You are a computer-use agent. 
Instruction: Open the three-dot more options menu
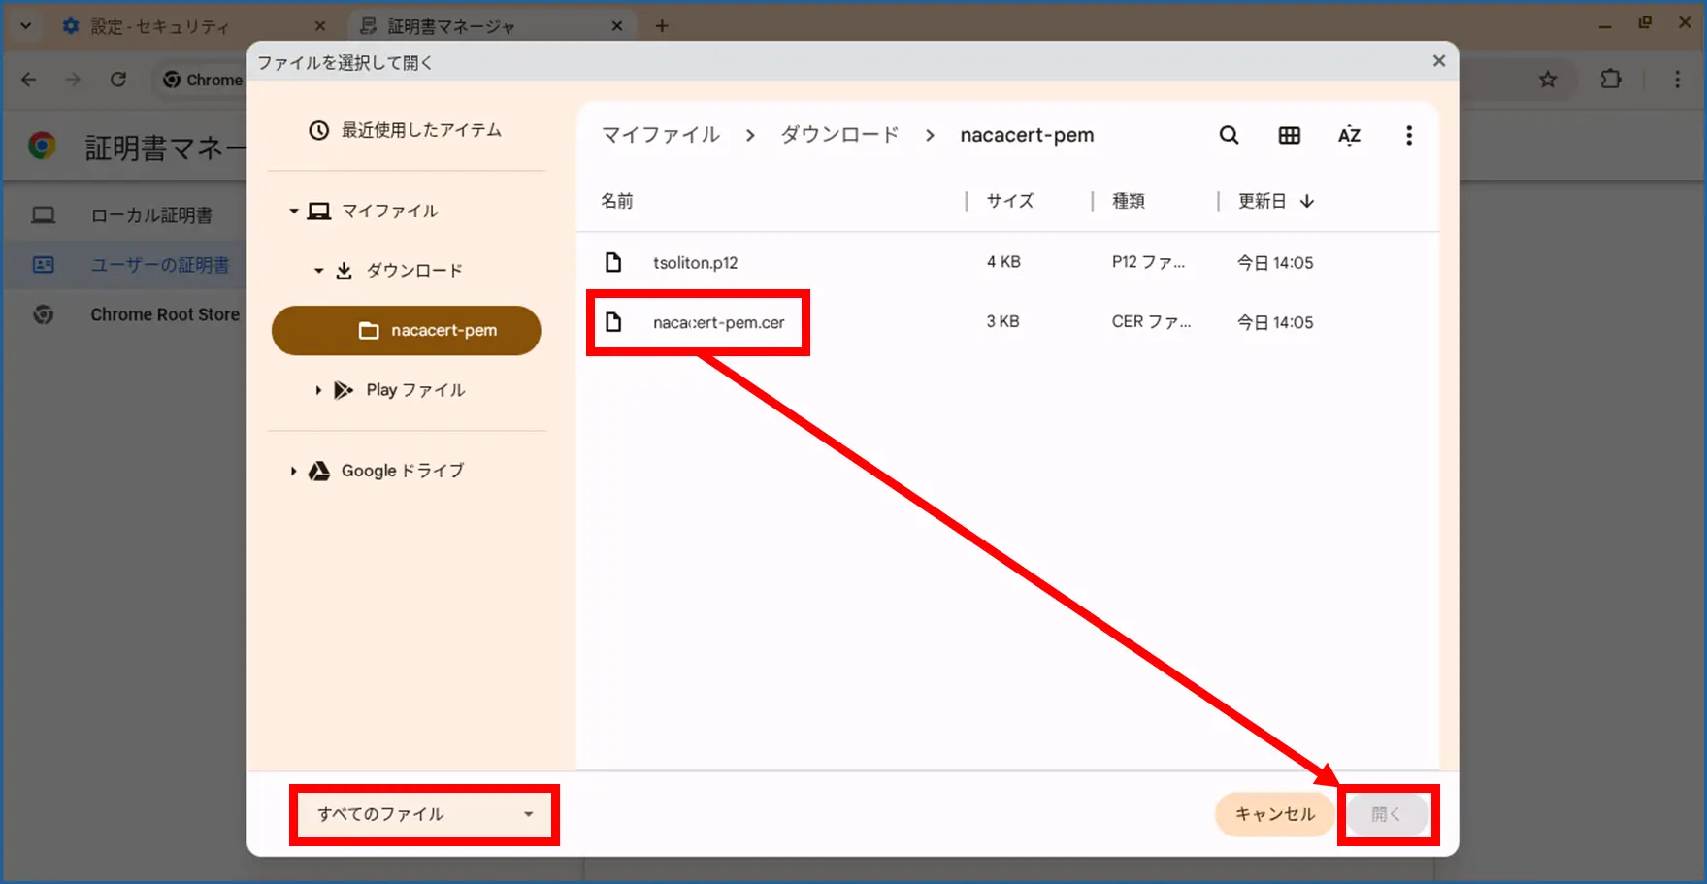pos(1408,135)
